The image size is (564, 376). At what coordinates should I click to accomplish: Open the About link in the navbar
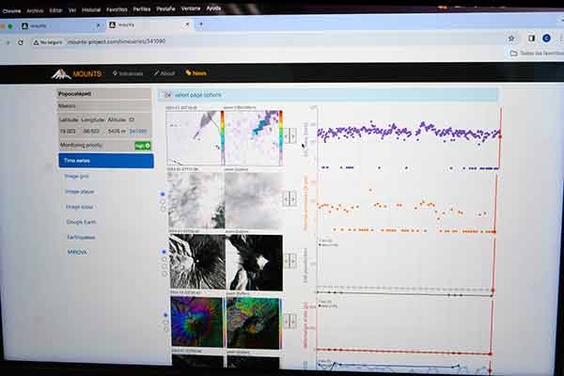click(164, 73)
